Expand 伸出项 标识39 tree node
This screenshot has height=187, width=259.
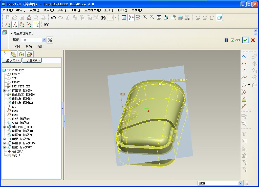click(5, 90)
